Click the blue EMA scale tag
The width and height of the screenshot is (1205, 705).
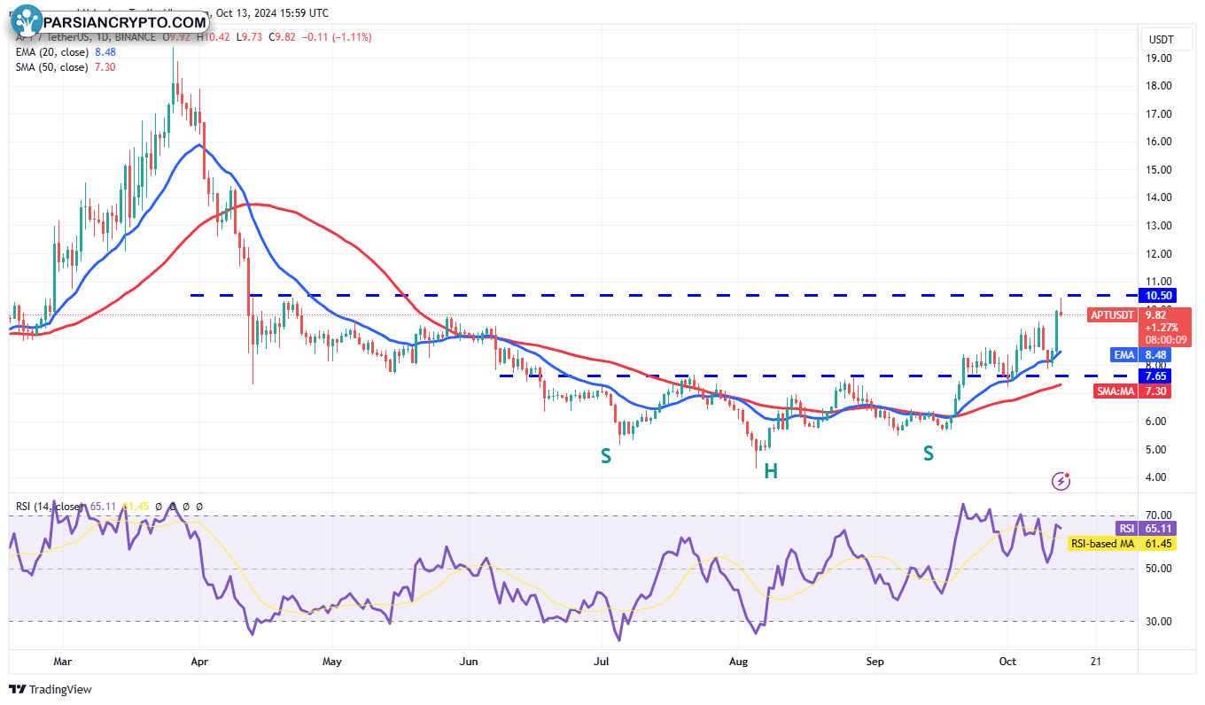(x=1123, y=354)
